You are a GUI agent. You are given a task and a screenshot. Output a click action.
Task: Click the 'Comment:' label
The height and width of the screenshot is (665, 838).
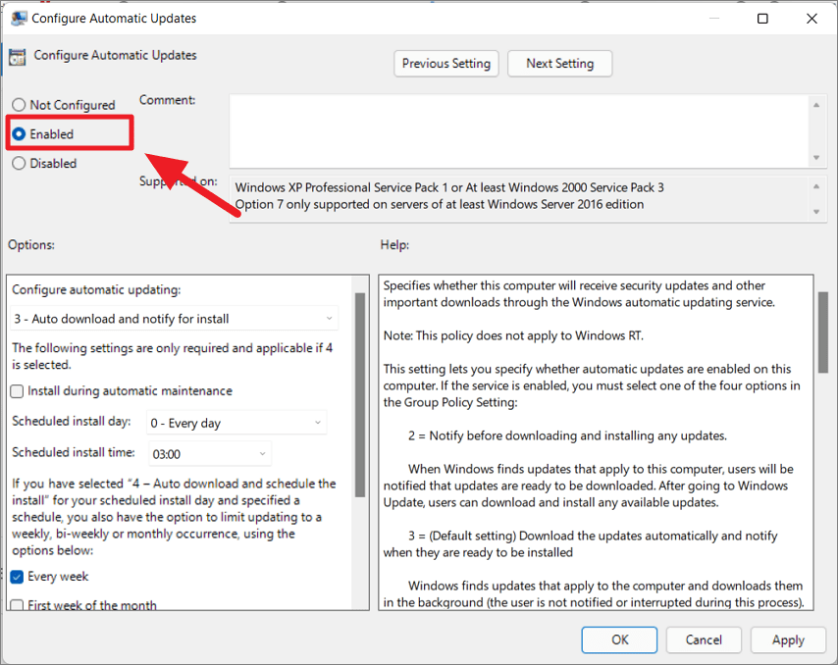[167, 100]
